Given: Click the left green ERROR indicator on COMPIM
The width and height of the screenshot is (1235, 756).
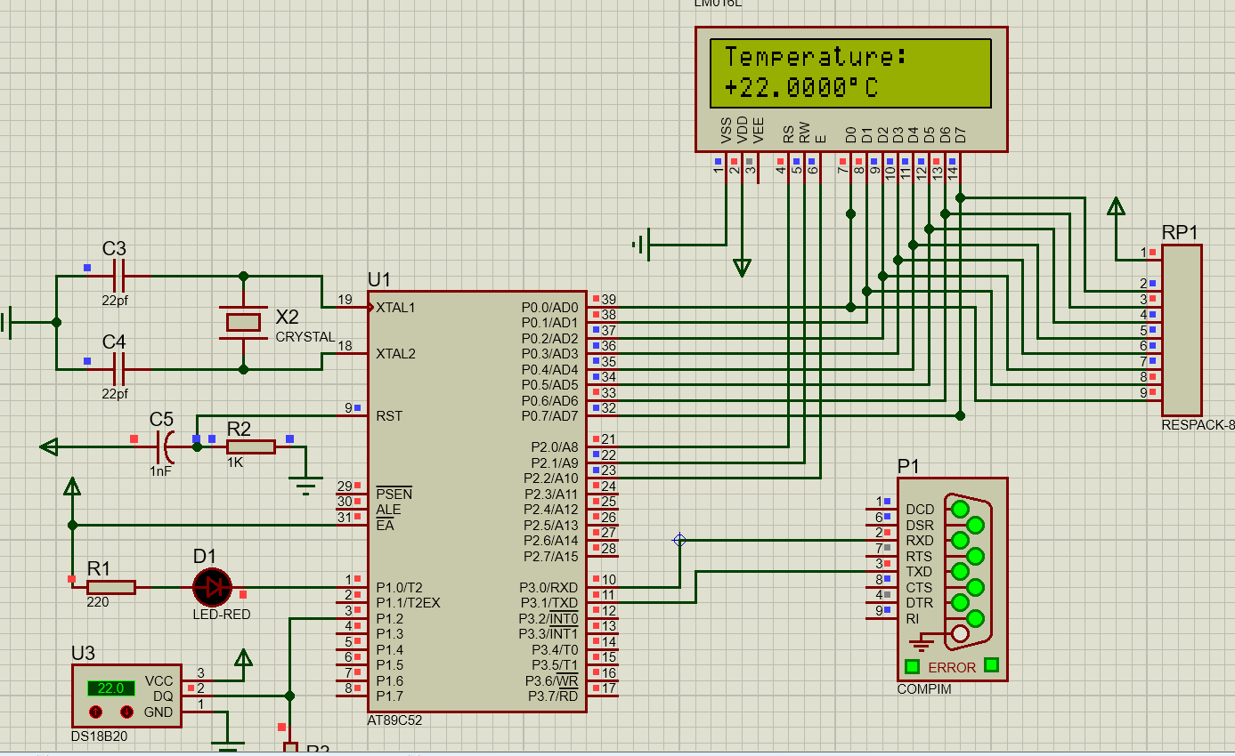Looking at the screenshot, I should coord(912,666).
